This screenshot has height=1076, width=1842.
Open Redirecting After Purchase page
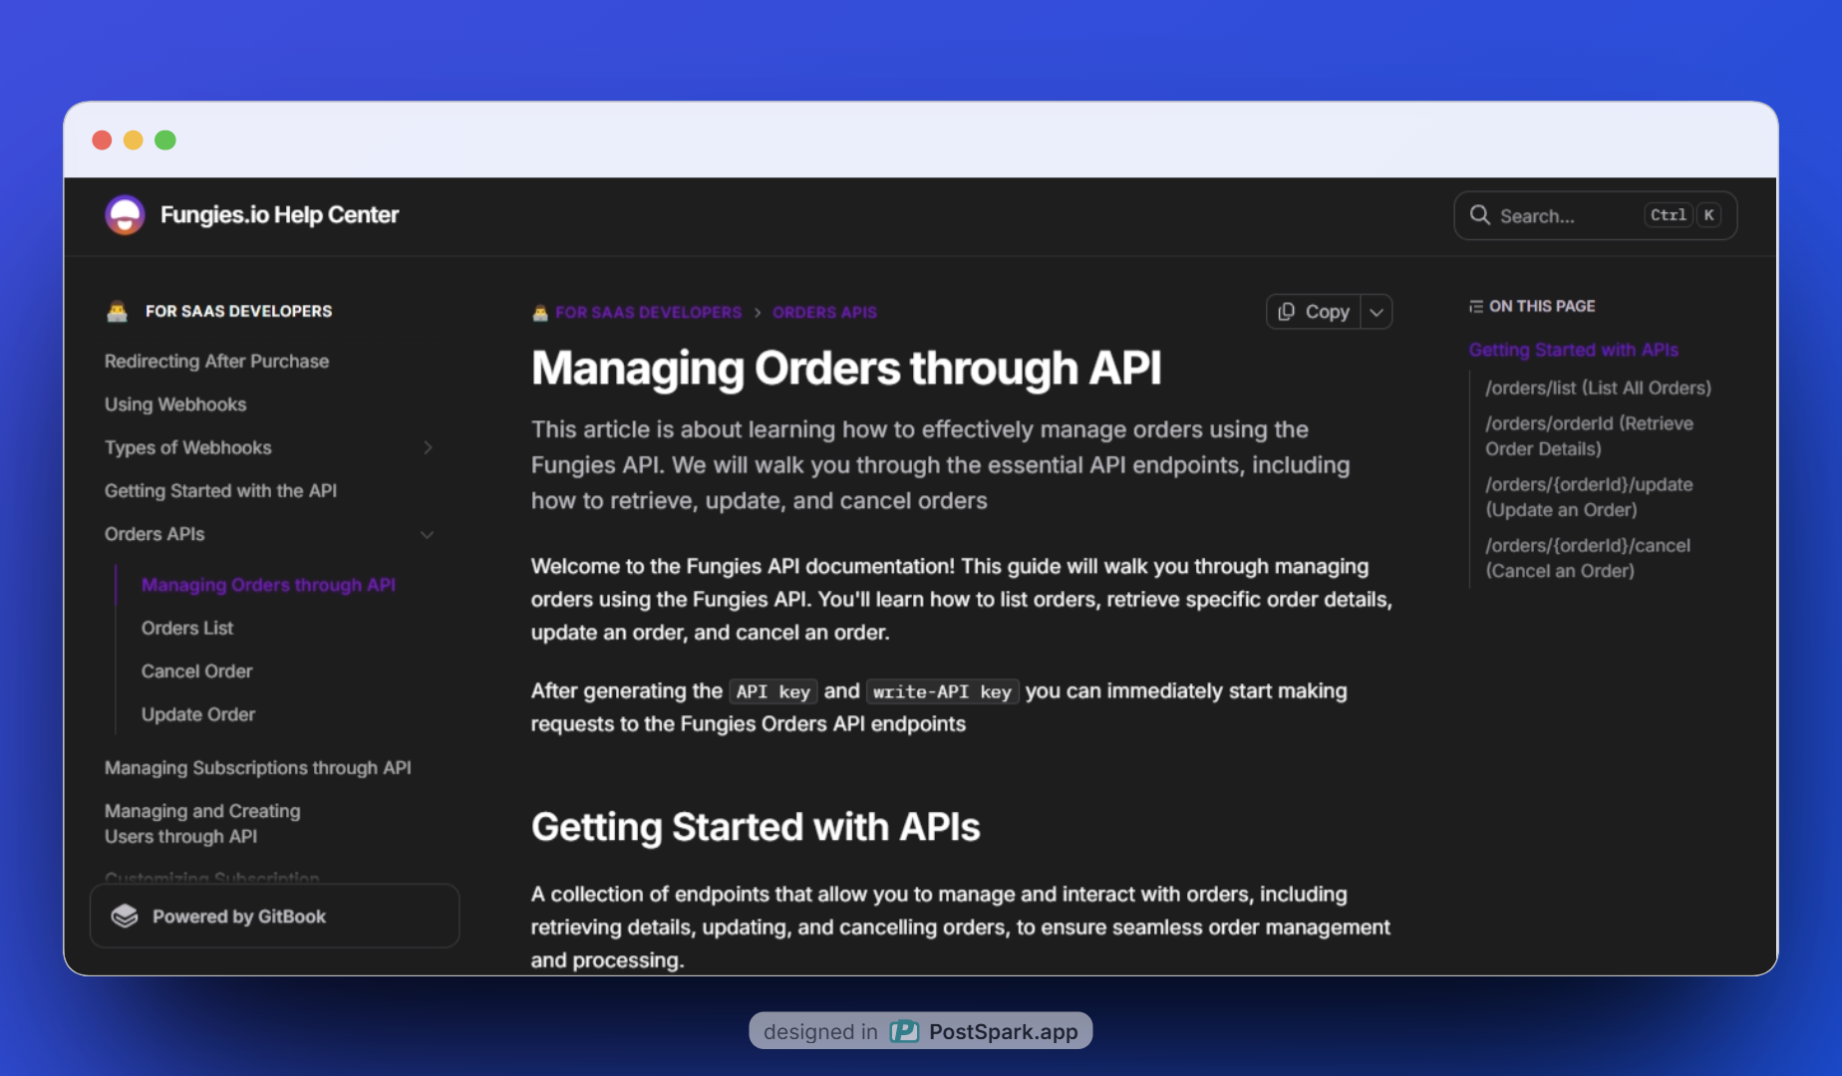[x=216, y=362]
